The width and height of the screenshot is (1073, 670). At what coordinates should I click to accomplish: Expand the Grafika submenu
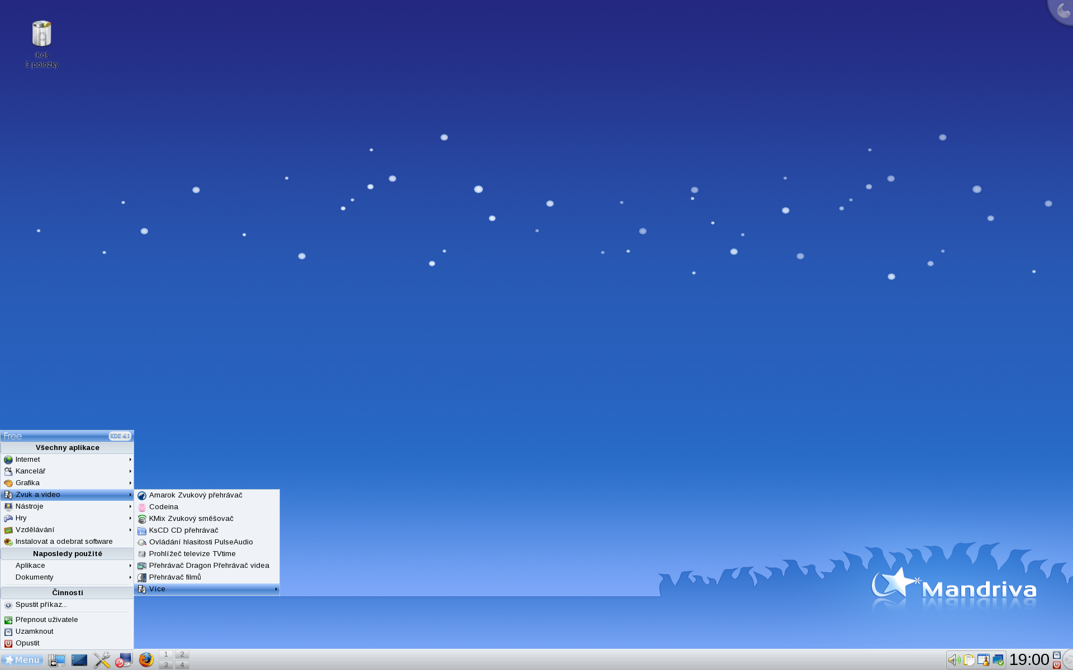pos(67,483)
